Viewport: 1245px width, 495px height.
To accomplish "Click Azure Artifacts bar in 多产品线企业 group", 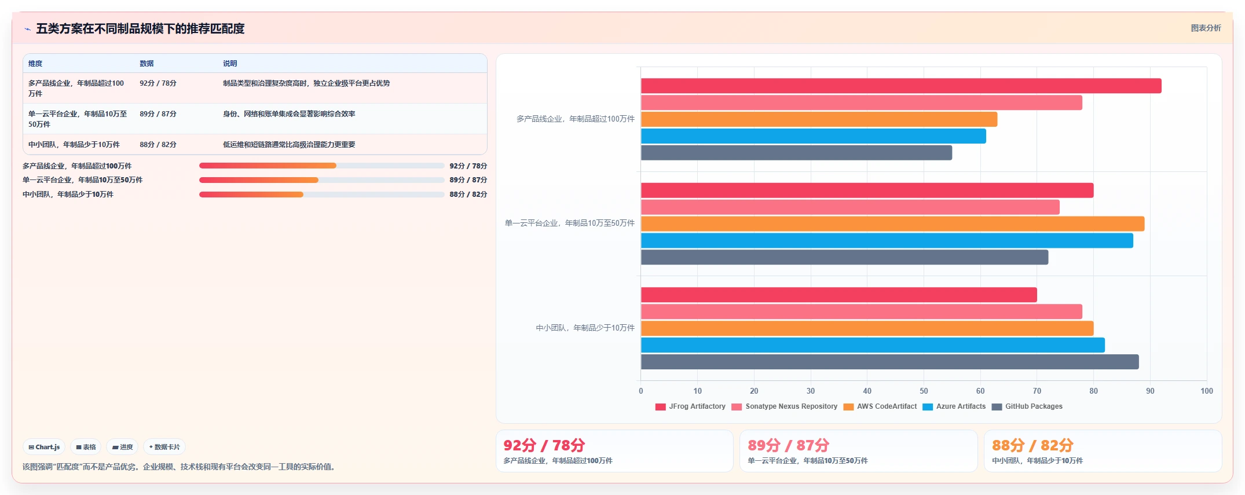I will click(814, 136).
